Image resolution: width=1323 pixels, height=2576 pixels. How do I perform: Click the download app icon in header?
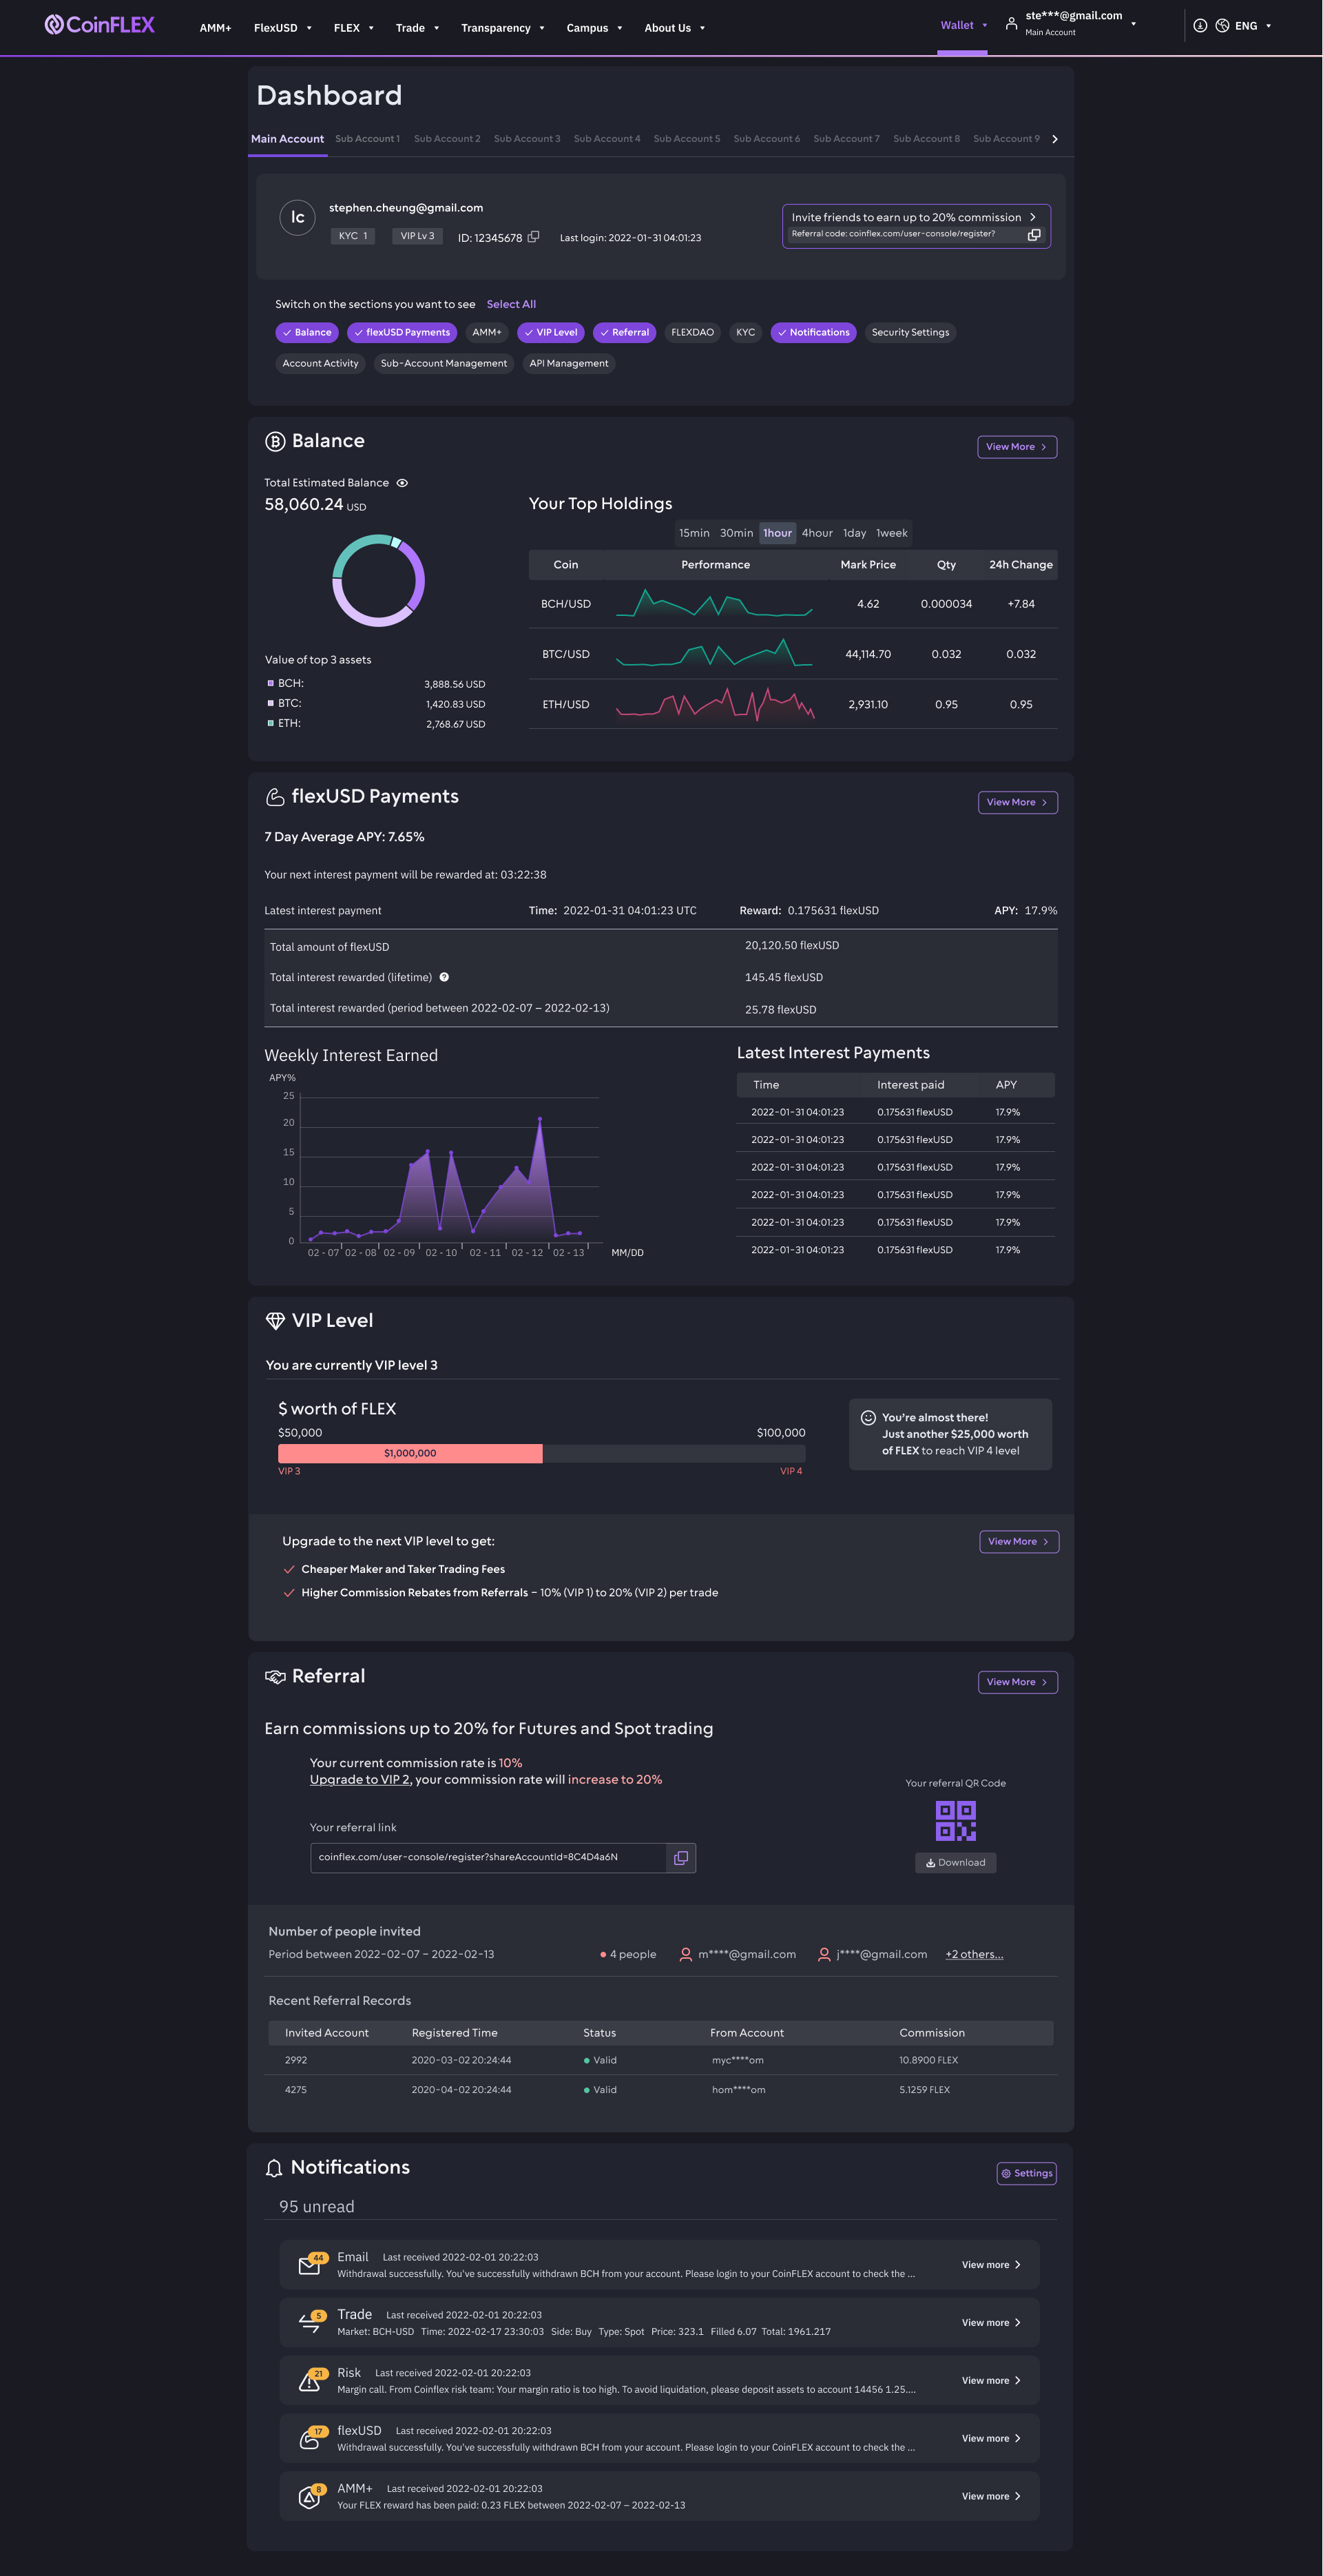[1200, 26]
